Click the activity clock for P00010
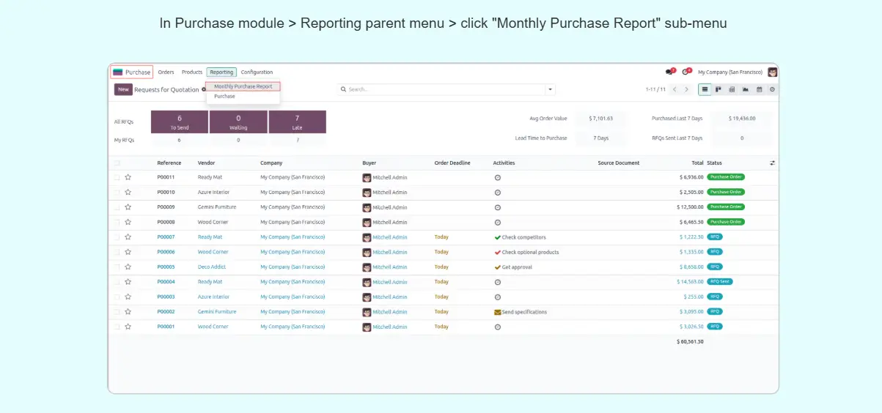The height and width of the screenshot is (413, 882). pyautogui.click(x=497, y=192)
